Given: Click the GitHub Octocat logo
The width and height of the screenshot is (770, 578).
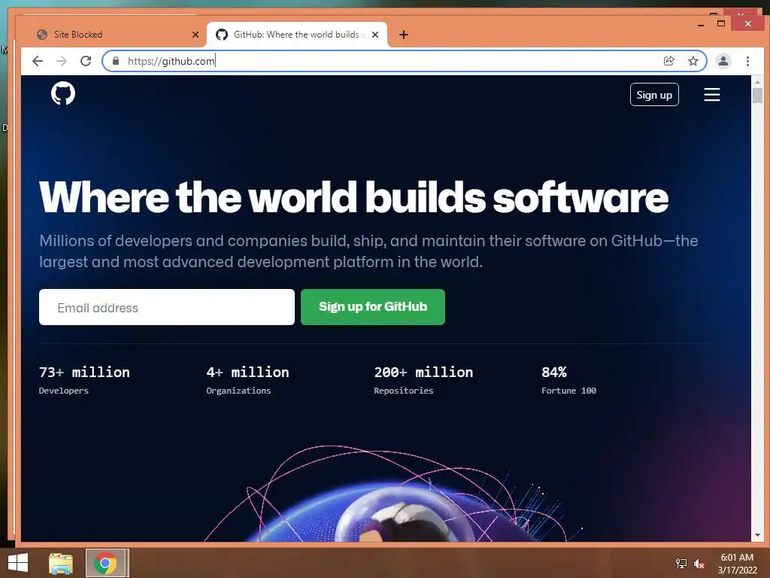Looking at the screenshot, I should tap(63, 93).
